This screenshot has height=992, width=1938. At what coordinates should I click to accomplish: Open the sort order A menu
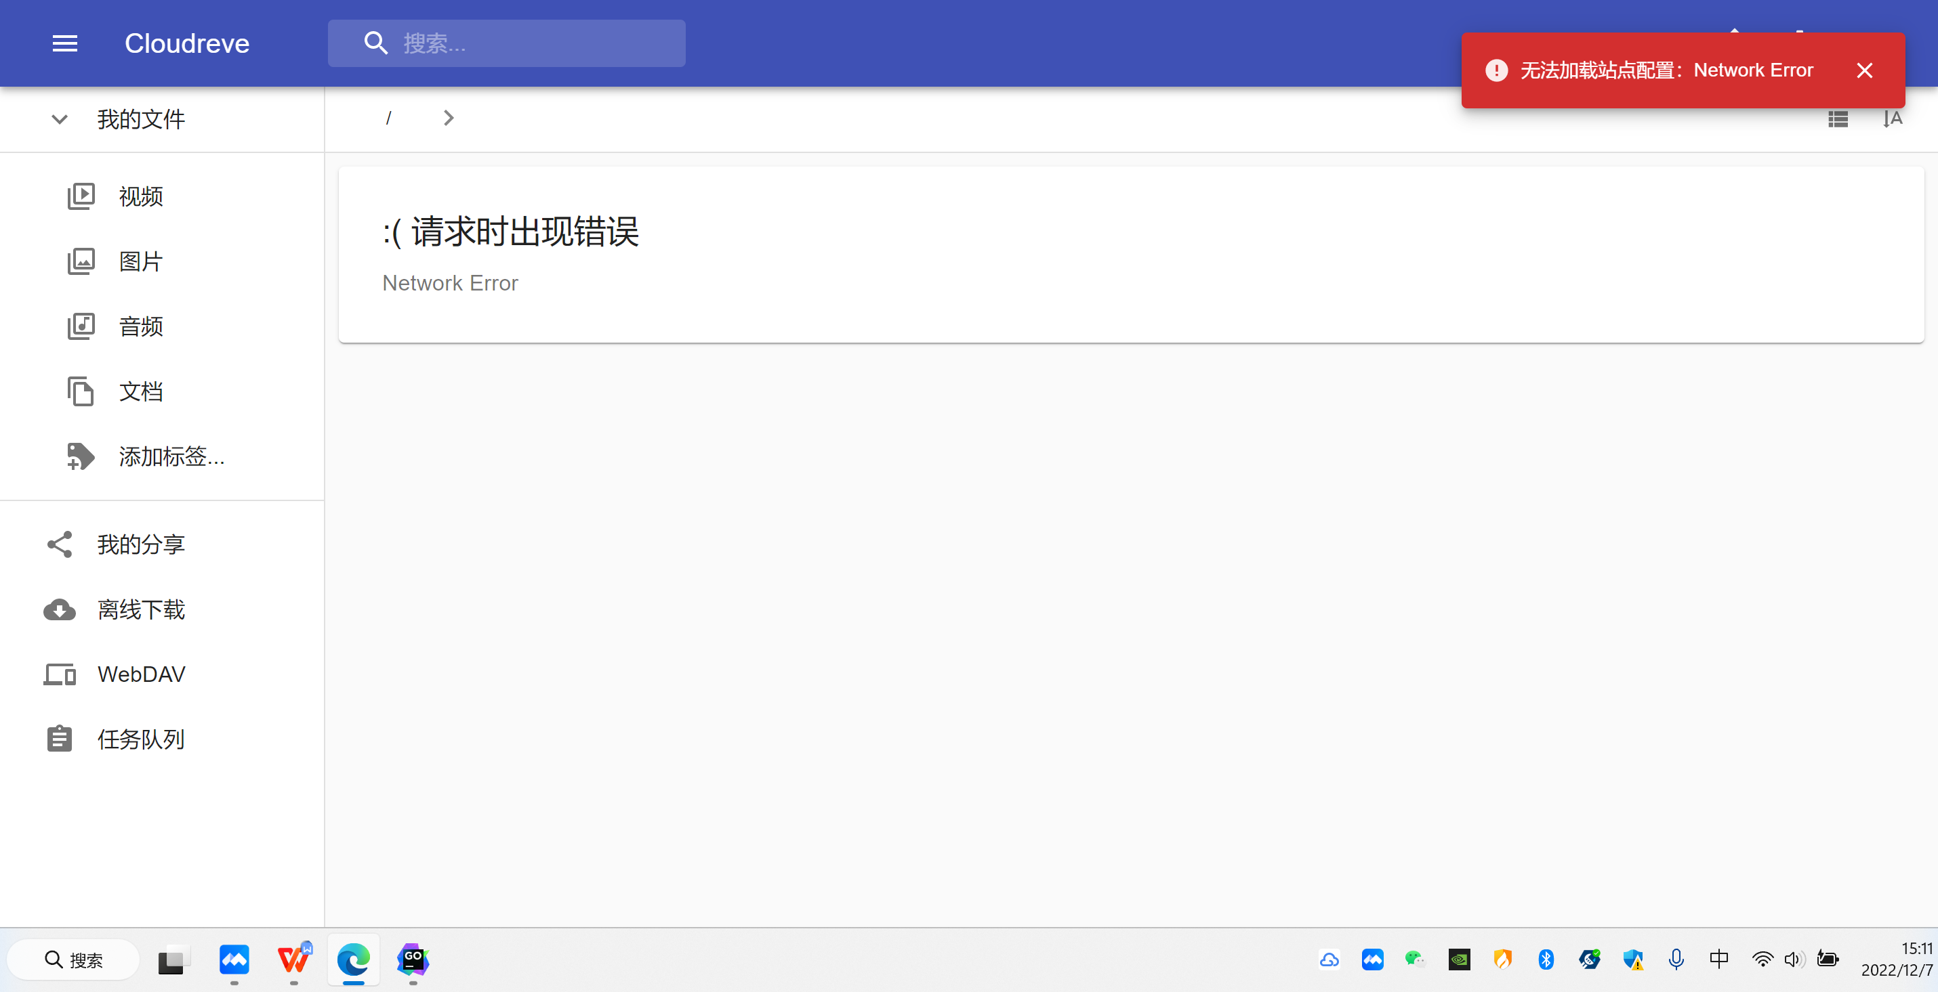[1892, 118]
